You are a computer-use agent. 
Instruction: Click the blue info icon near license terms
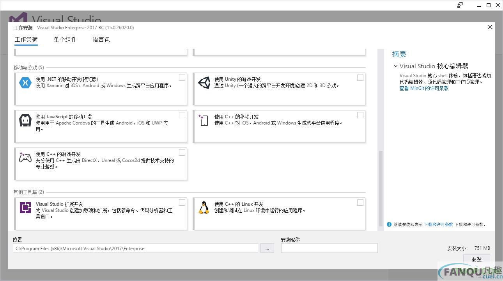point(389,224)
